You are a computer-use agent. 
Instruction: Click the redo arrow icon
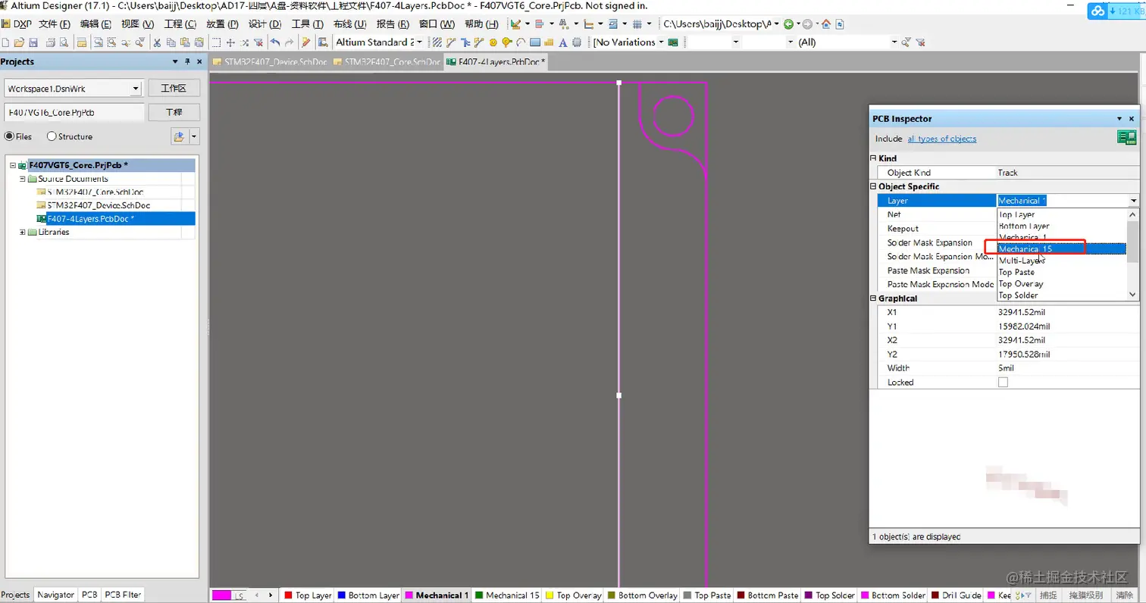[289, 42]
